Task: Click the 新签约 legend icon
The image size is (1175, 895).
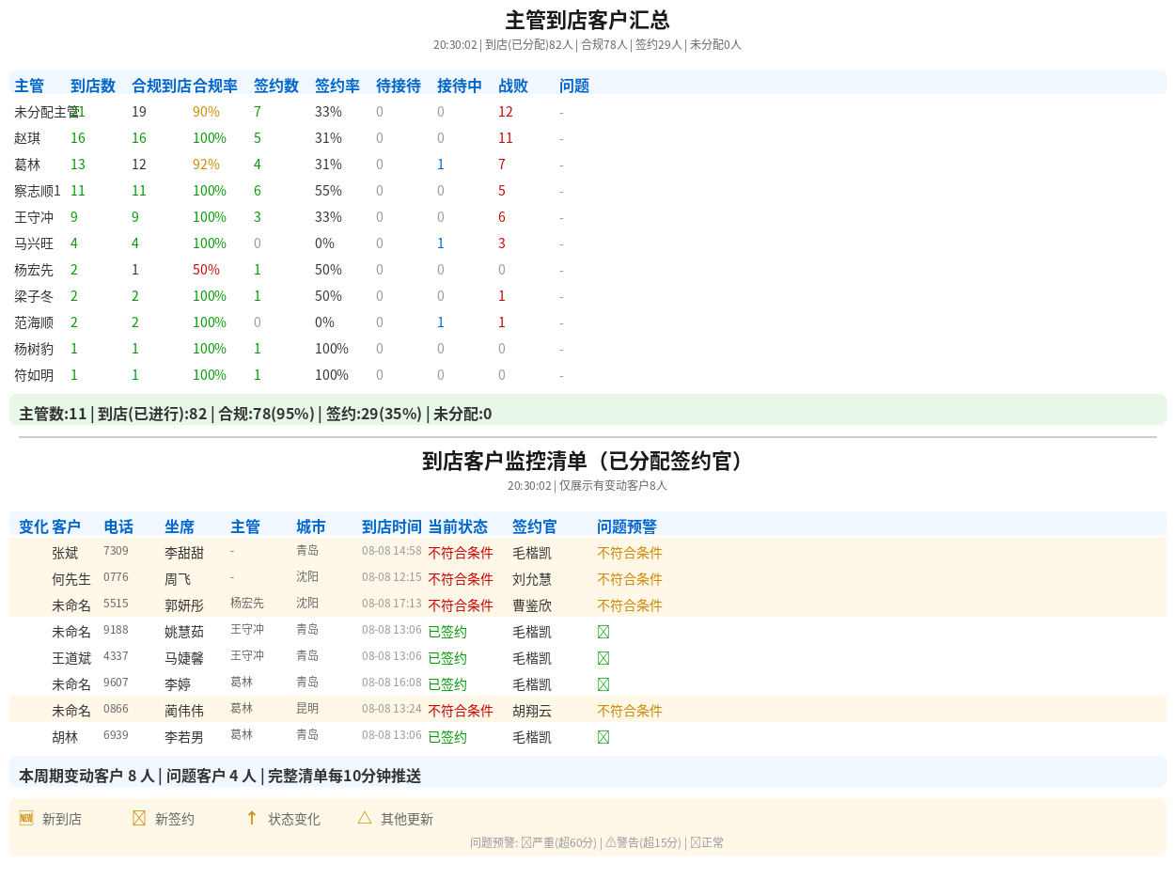Action: coord(139,818)
